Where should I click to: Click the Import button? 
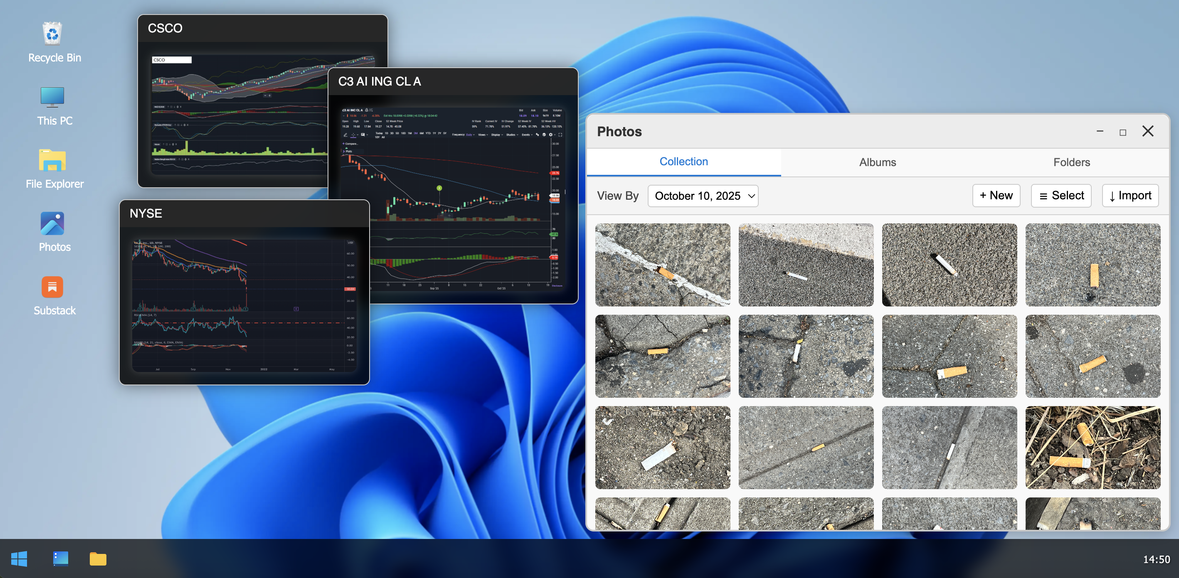coord(1130,196)
